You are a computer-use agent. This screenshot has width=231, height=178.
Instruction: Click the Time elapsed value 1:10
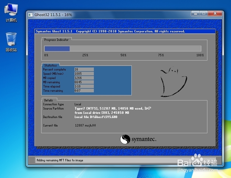[84, 86]
